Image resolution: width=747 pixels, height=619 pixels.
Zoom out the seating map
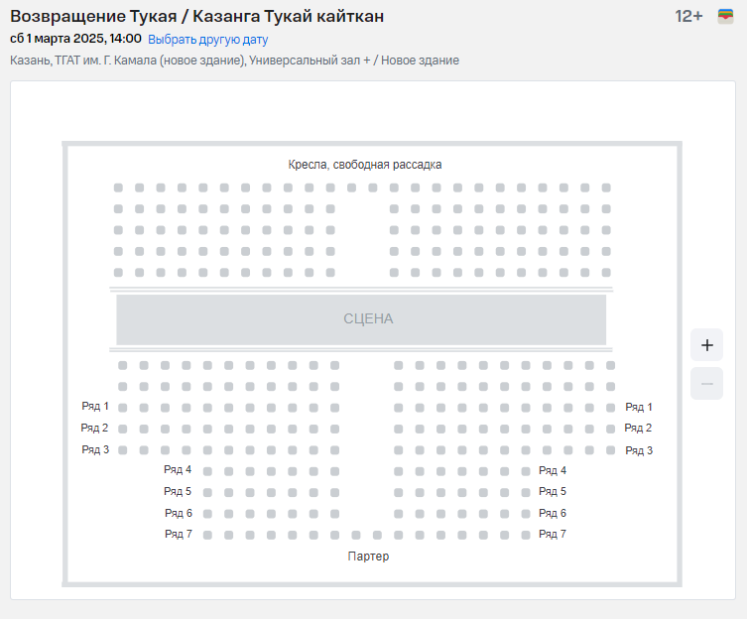706,383
